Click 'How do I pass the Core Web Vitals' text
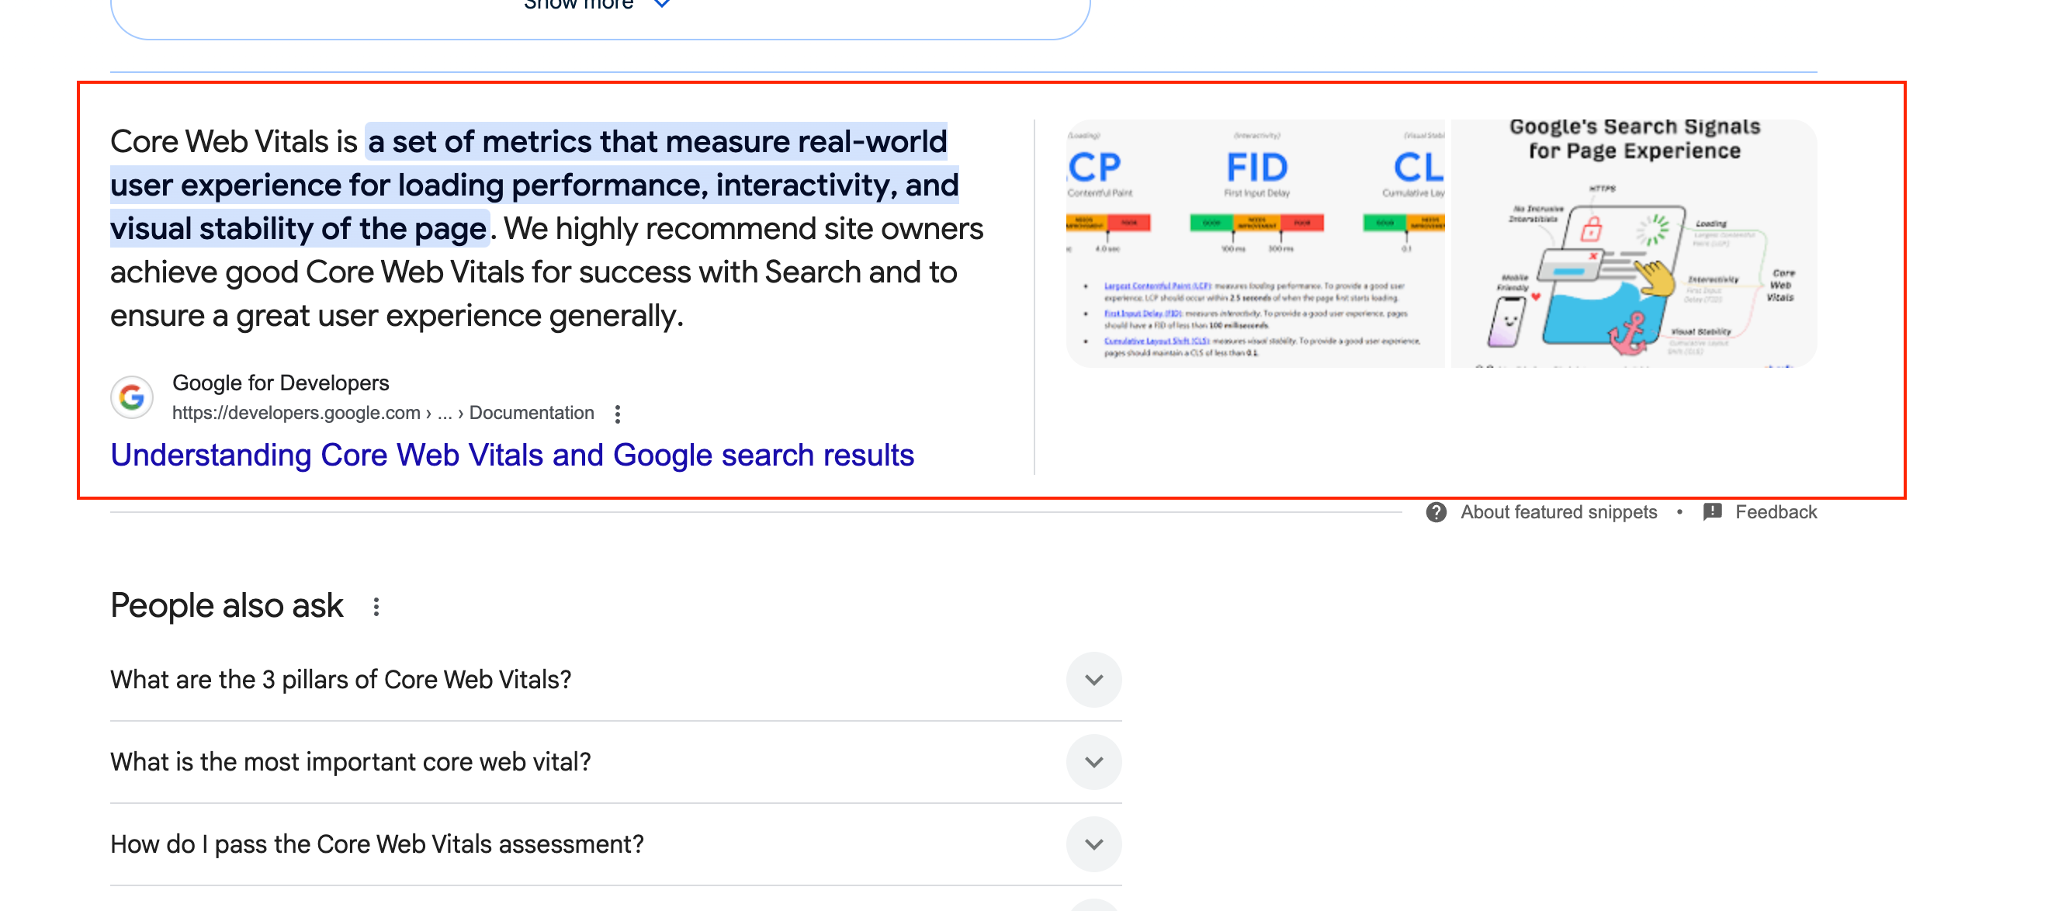2055x911 pixels. click(x=377, y=844)
